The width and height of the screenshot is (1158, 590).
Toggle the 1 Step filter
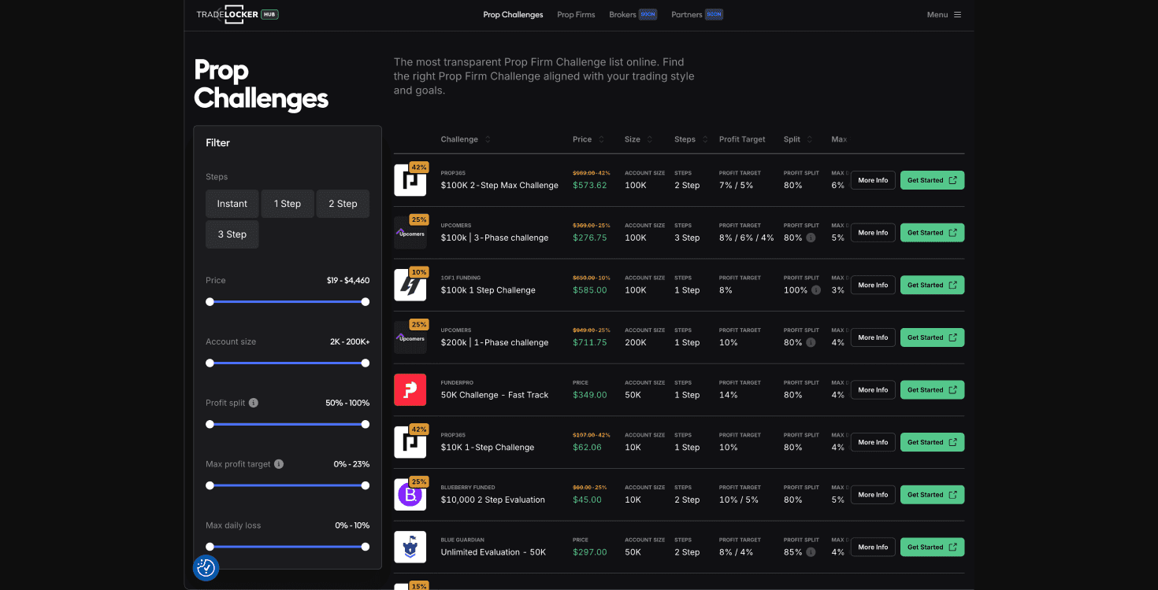[288, 204]
